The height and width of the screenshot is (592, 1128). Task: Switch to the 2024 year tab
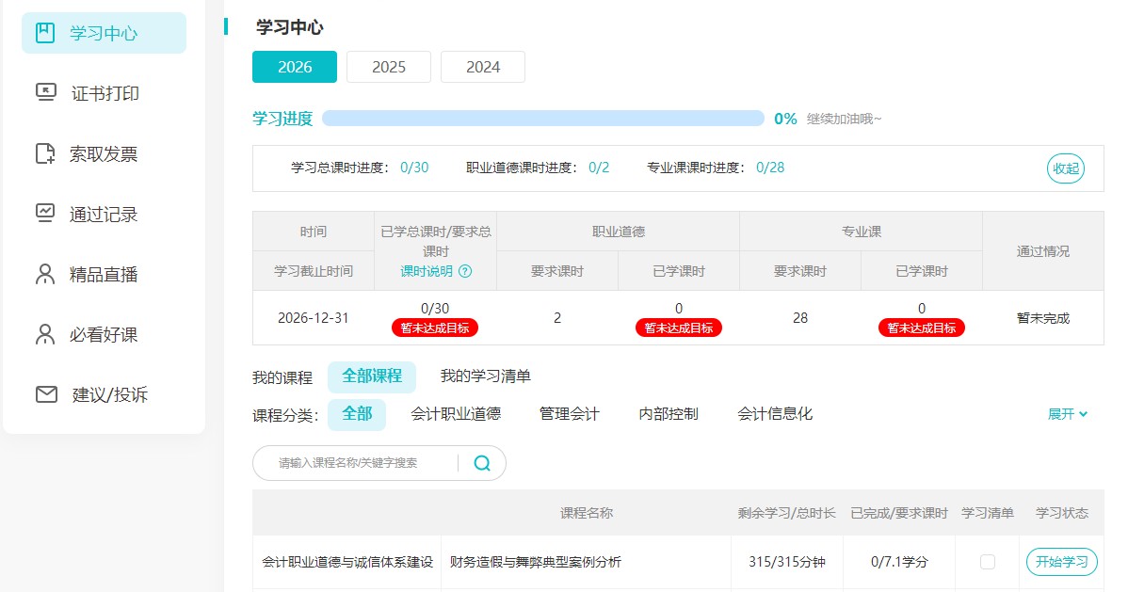point(482,67)
